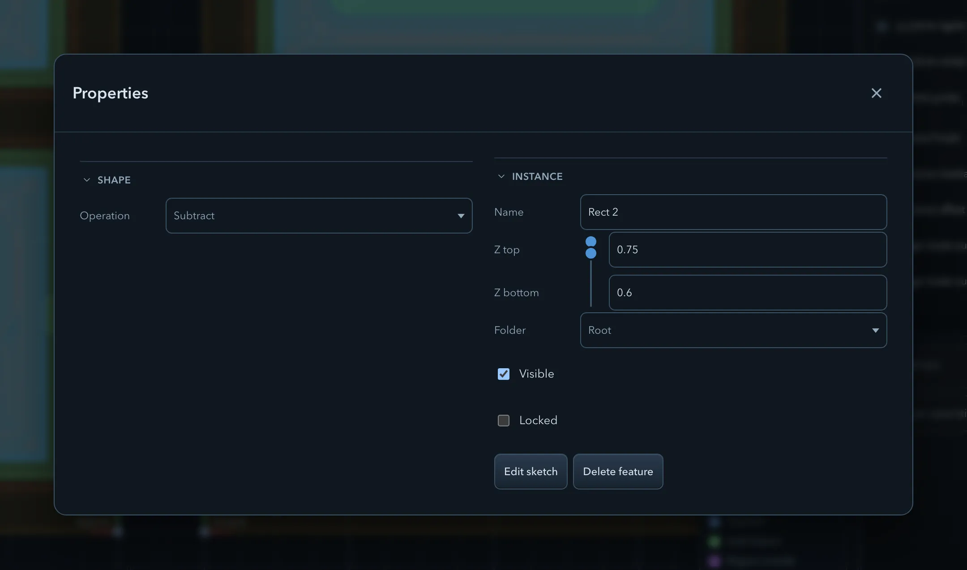Viewport: 967px width, 570px height.
Task: Click the Edit sketch button
Action: 531,472
